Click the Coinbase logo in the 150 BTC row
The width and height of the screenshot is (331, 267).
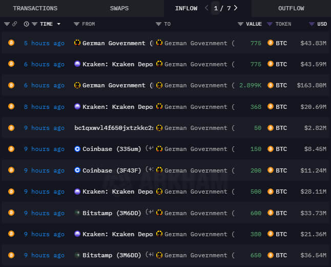tap(77, 149)
